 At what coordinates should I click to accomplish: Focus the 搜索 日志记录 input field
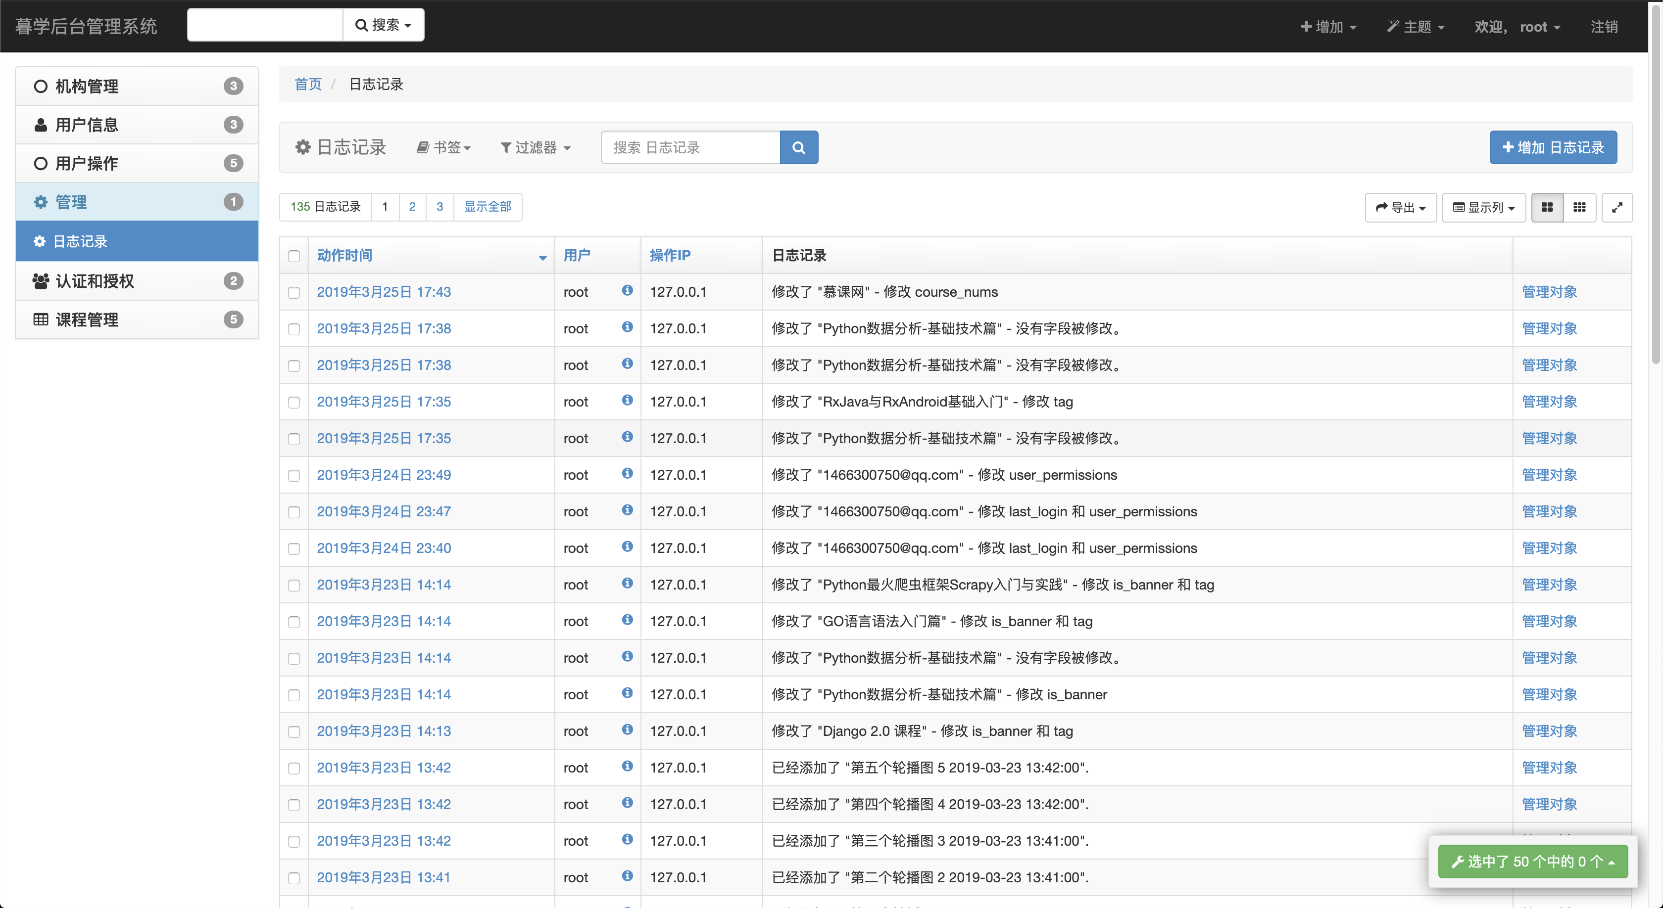coord(690,147)
